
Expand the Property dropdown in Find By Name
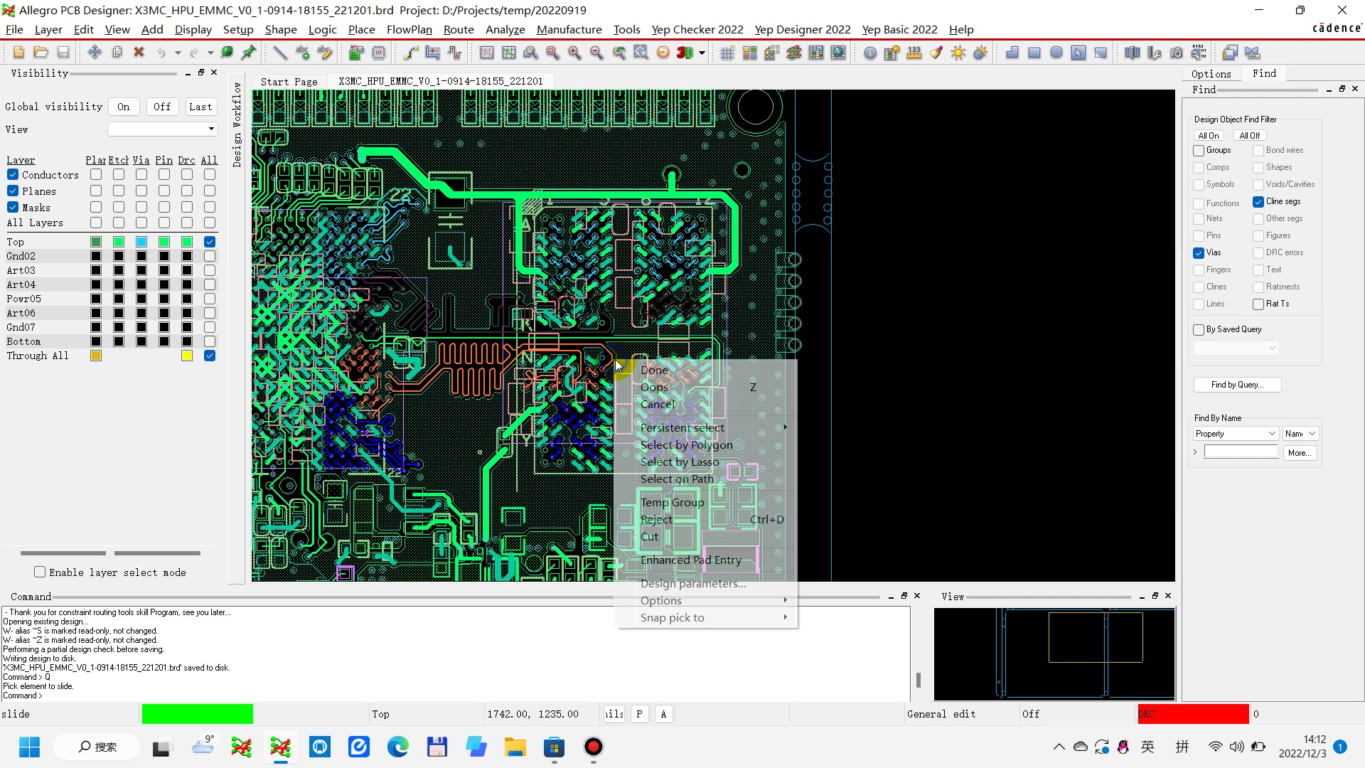[1236, 434]
